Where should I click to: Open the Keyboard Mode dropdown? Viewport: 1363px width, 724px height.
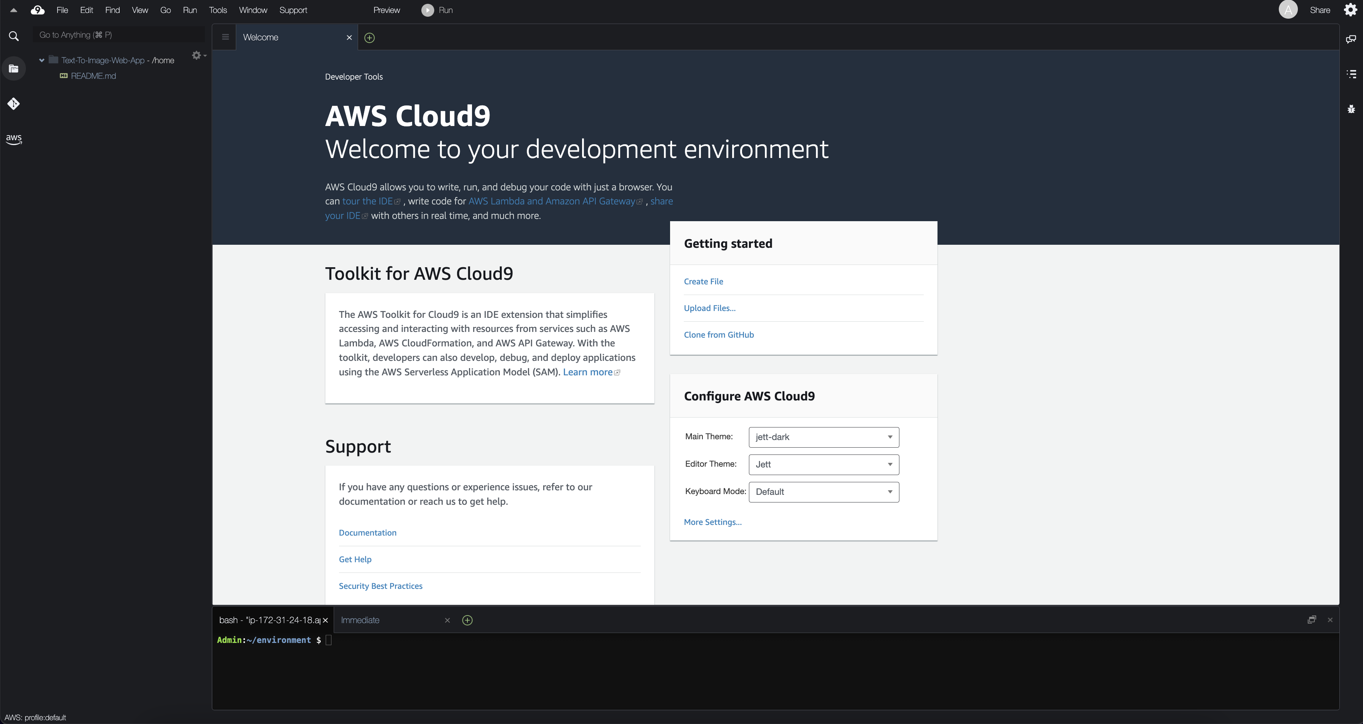click(824, 492)
